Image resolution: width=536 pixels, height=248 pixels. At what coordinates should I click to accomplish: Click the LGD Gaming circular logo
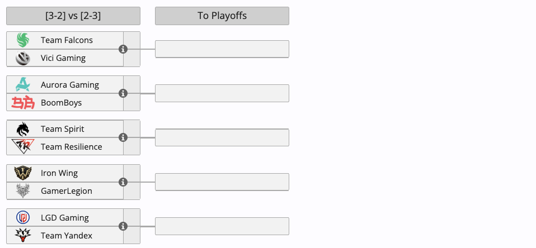[23, 217]
